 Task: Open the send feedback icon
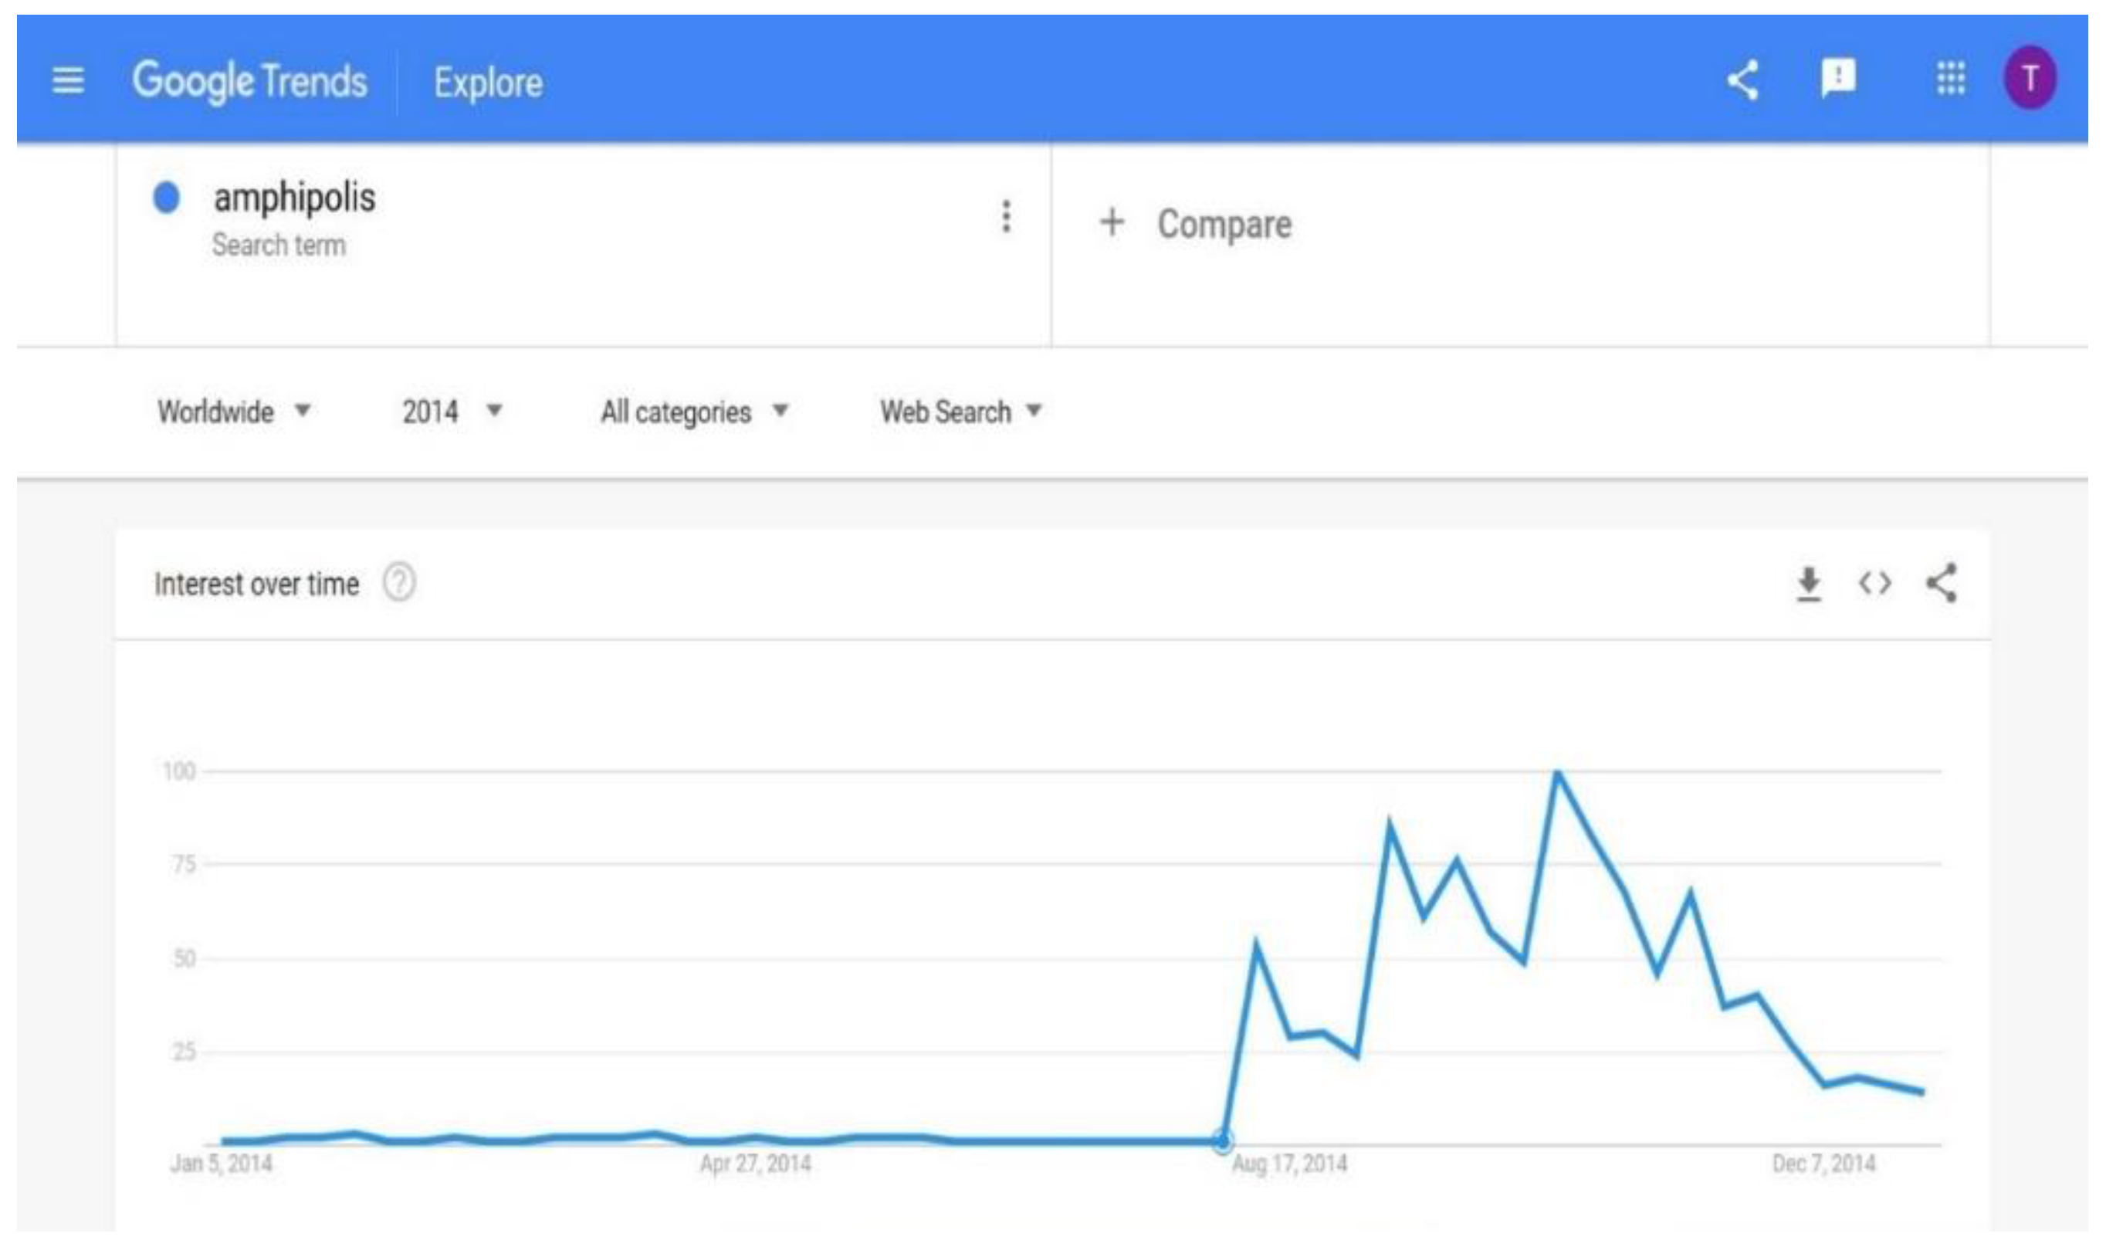1838,79
